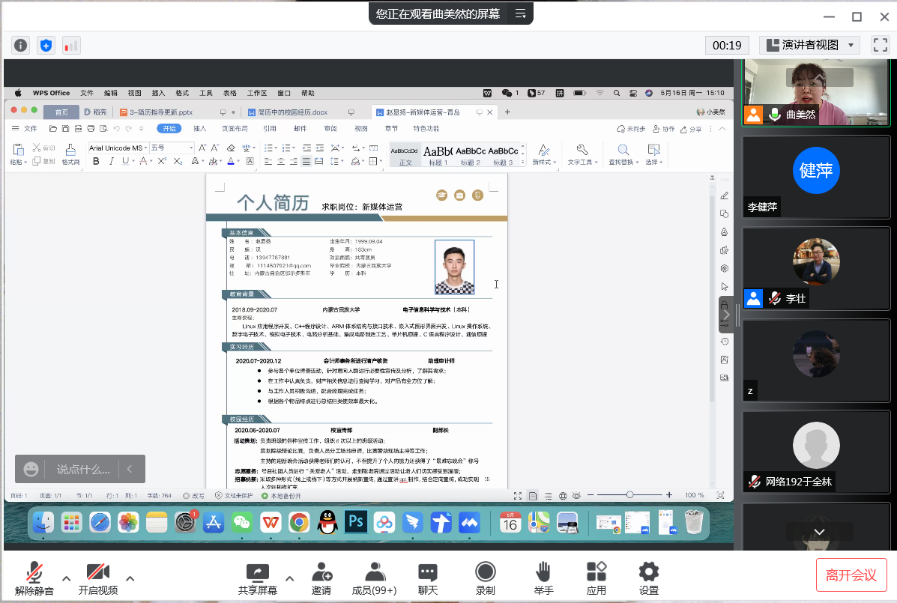Turn on the video camera
The height and width of the screenshot is (603, 897).
pos(98,573)
